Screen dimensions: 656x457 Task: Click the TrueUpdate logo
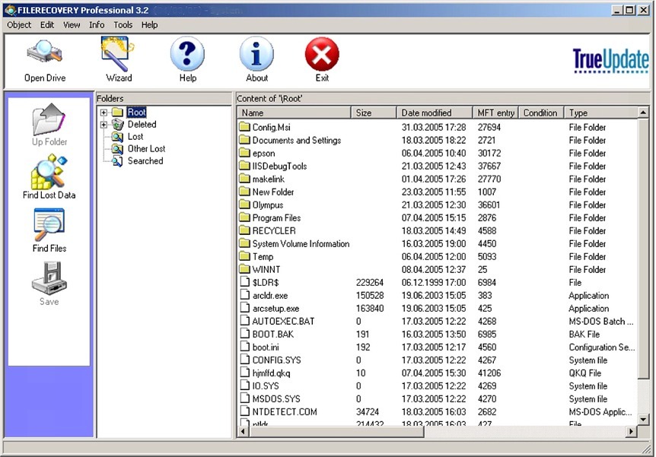pyautogui.click(x=610, y=61)
